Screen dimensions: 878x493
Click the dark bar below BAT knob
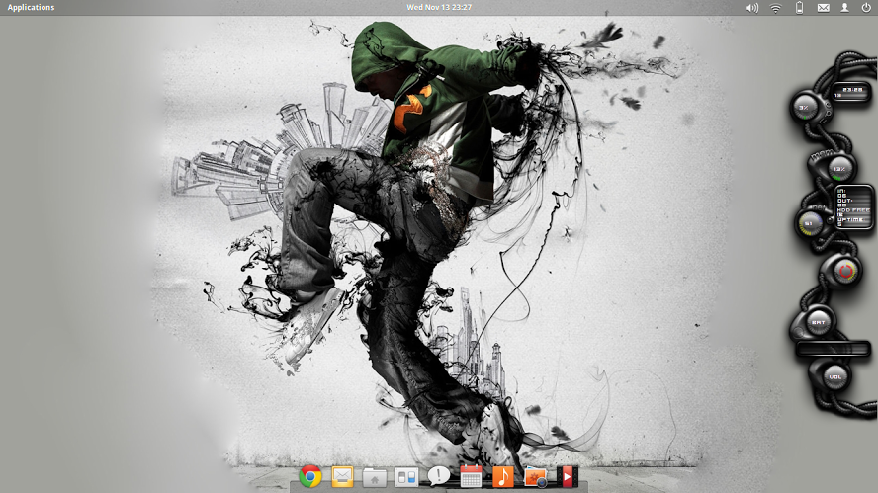(x=833, y=349)
